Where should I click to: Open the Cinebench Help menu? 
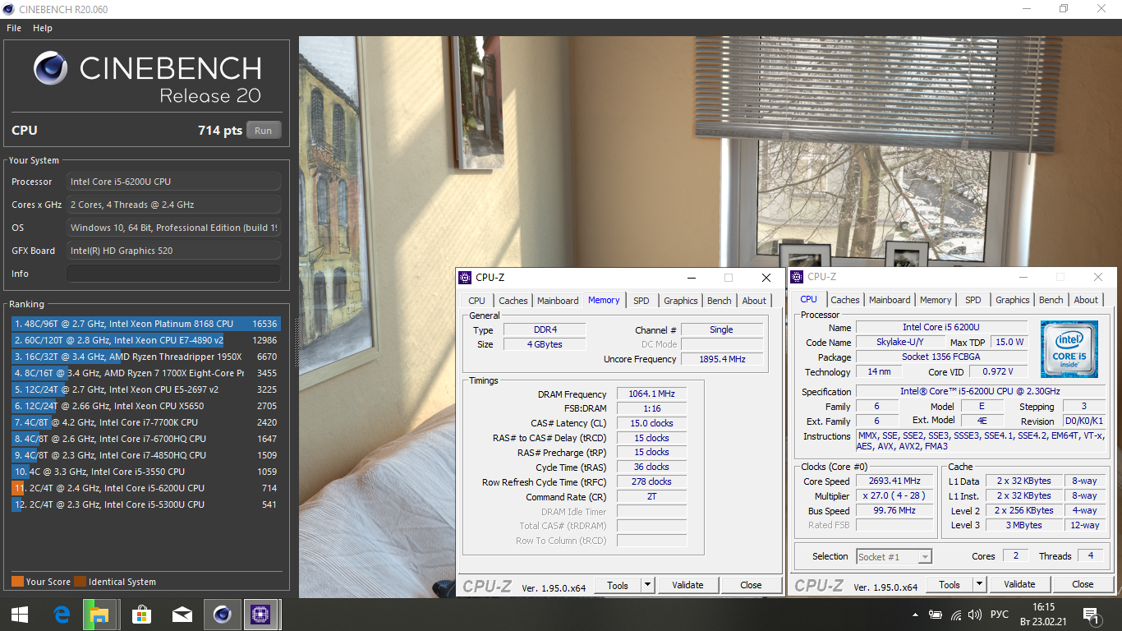click(43, 28)
